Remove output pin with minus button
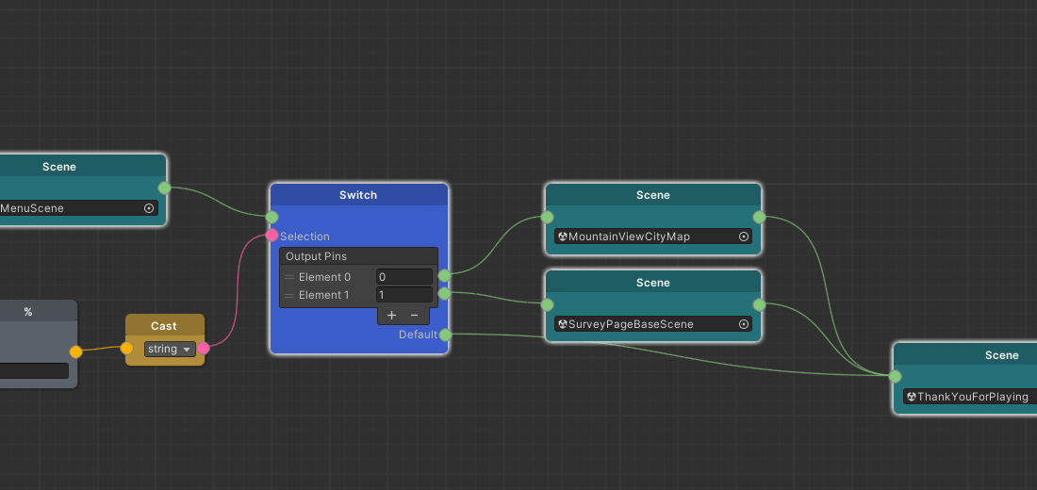The image size is (1037, 490). (x=415, y=316)
